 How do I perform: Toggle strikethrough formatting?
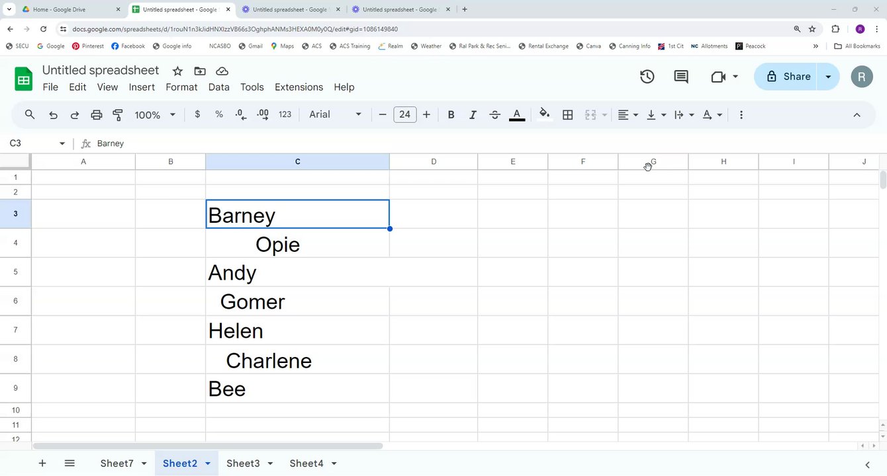point(494,115)
